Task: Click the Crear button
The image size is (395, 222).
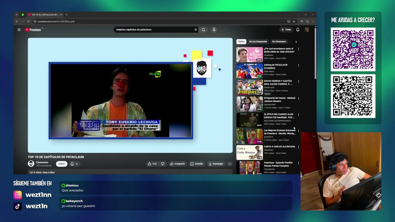Action: pos(286,30)
